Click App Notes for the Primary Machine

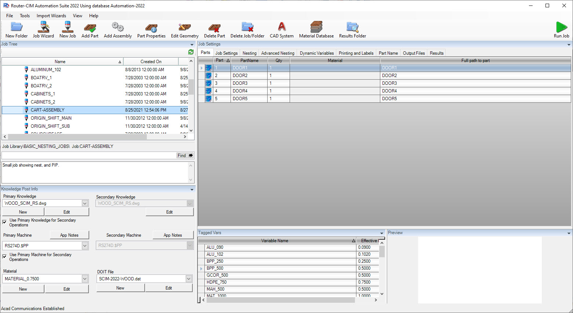point(69,235)
